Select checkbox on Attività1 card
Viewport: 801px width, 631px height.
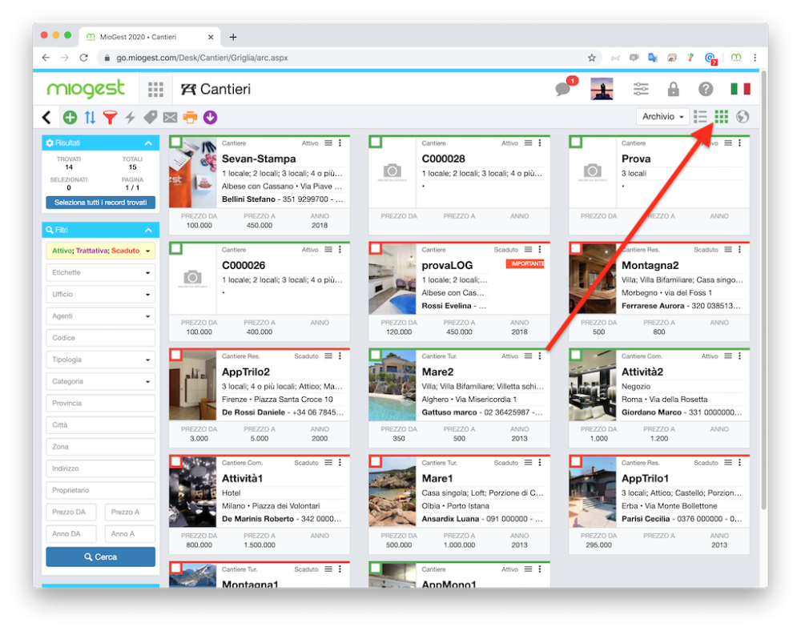pyautogui.click(x=175, y=462)
